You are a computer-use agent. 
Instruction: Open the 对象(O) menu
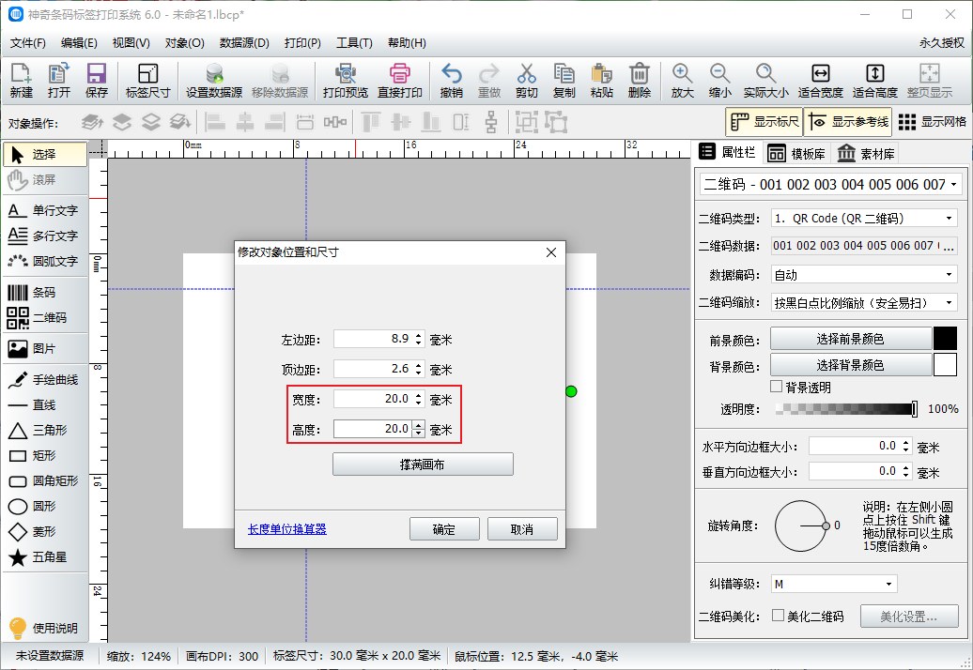coord(184,43)
